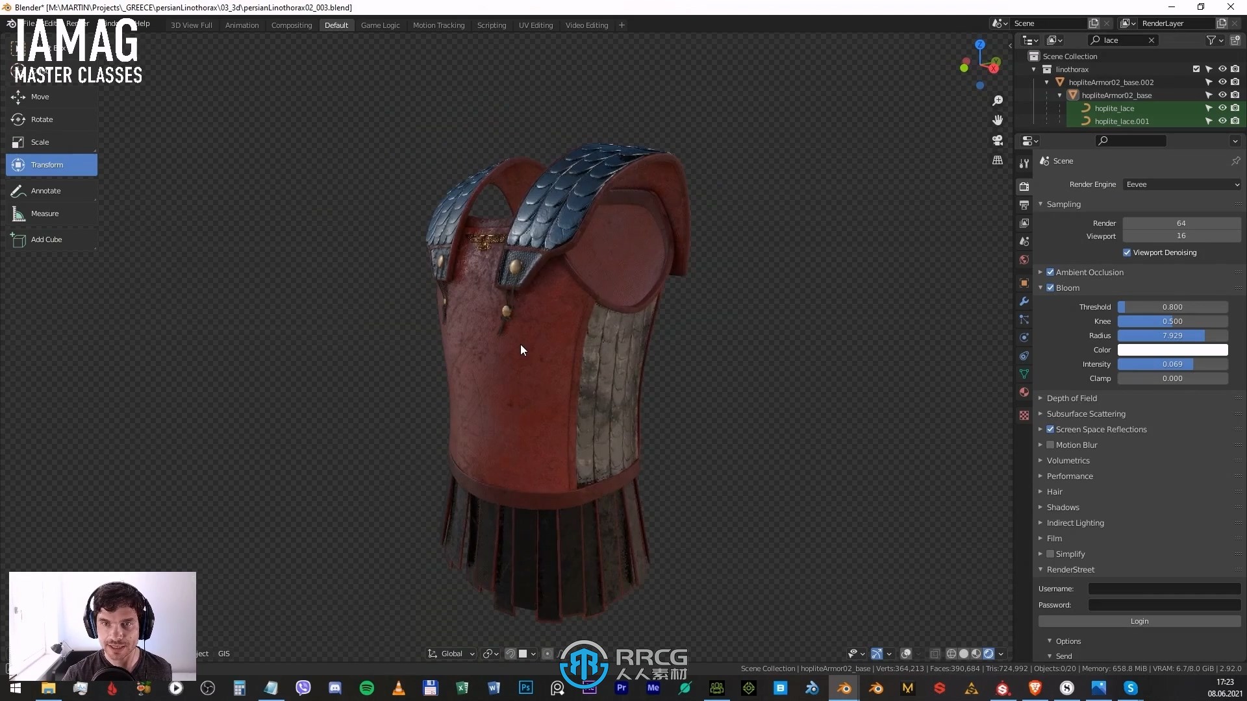1247x701 pixels.
Task: Open the Texture properties tab
Action: tap(1024, 415)
